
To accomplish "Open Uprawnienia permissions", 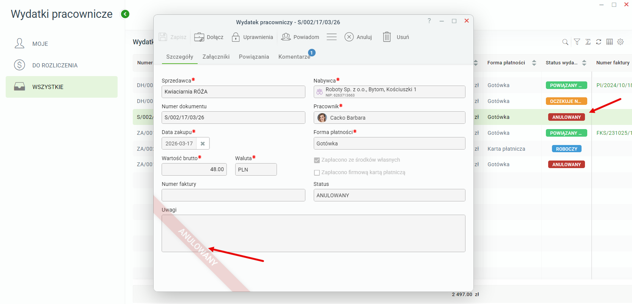I will point(252,37).
